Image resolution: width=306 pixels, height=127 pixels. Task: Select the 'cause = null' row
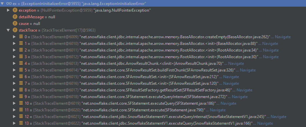pyautogui.click(x=153, y=24)
